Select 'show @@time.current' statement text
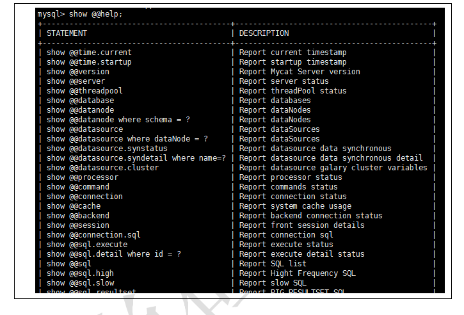 point(89,52)
